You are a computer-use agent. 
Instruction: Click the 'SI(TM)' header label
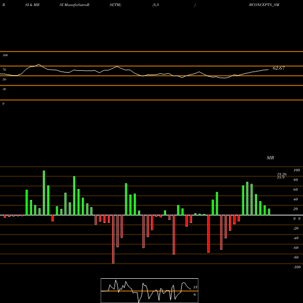pos(115,5)
